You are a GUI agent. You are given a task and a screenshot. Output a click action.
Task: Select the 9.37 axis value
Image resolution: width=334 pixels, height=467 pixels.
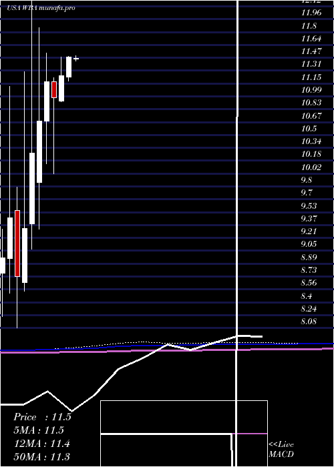tap(309, 219)
